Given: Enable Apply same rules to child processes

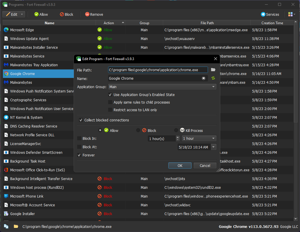Looking at the screenshot, I should click(110, 102).
